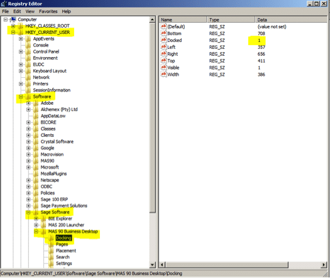Click the Bottom data value 708
Image resolution: width=330 pixels, height=278 pixels.
[261, 33]
